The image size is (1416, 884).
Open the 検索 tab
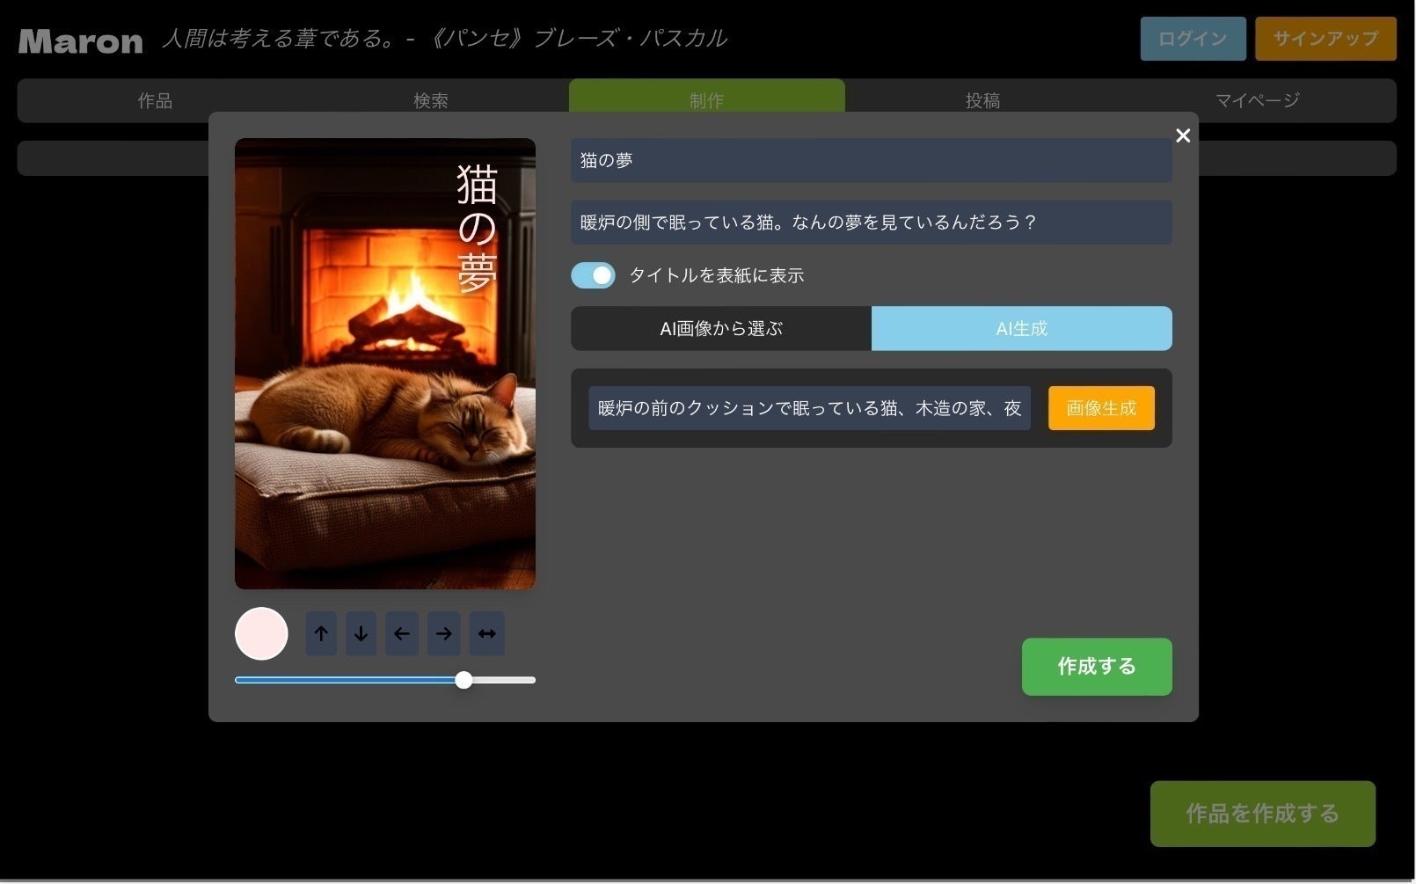[x=431, y=101]
